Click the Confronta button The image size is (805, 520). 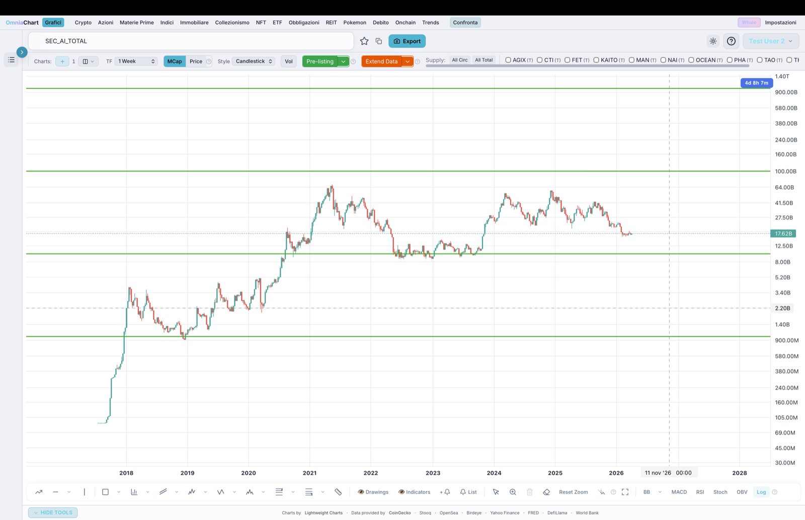pos(465,23)
